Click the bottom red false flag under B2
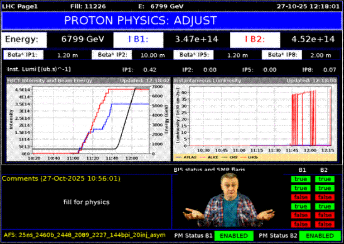The width and height of the screenshot is (344, 244). (324, 224)
